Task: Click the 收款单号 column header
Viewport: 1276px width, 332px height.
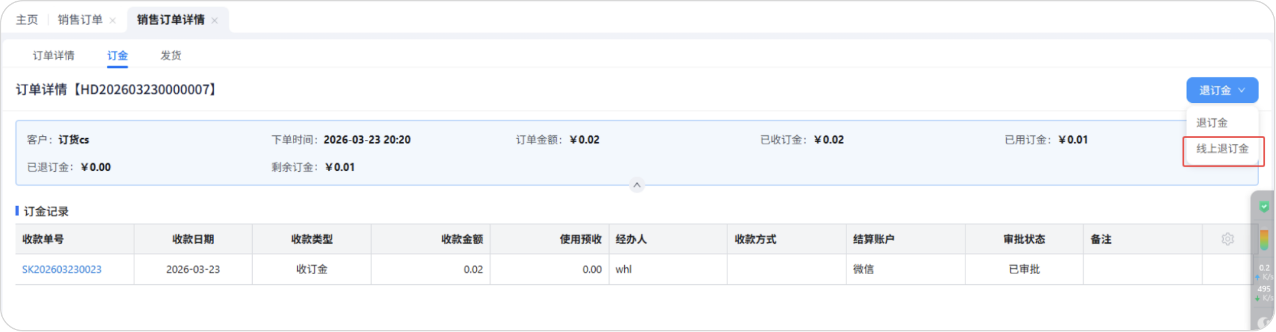Action: pos(43,239)
